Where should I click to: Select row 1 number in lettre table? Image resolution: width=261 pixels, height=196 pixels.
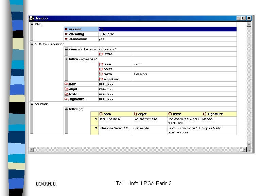point(96,119)
